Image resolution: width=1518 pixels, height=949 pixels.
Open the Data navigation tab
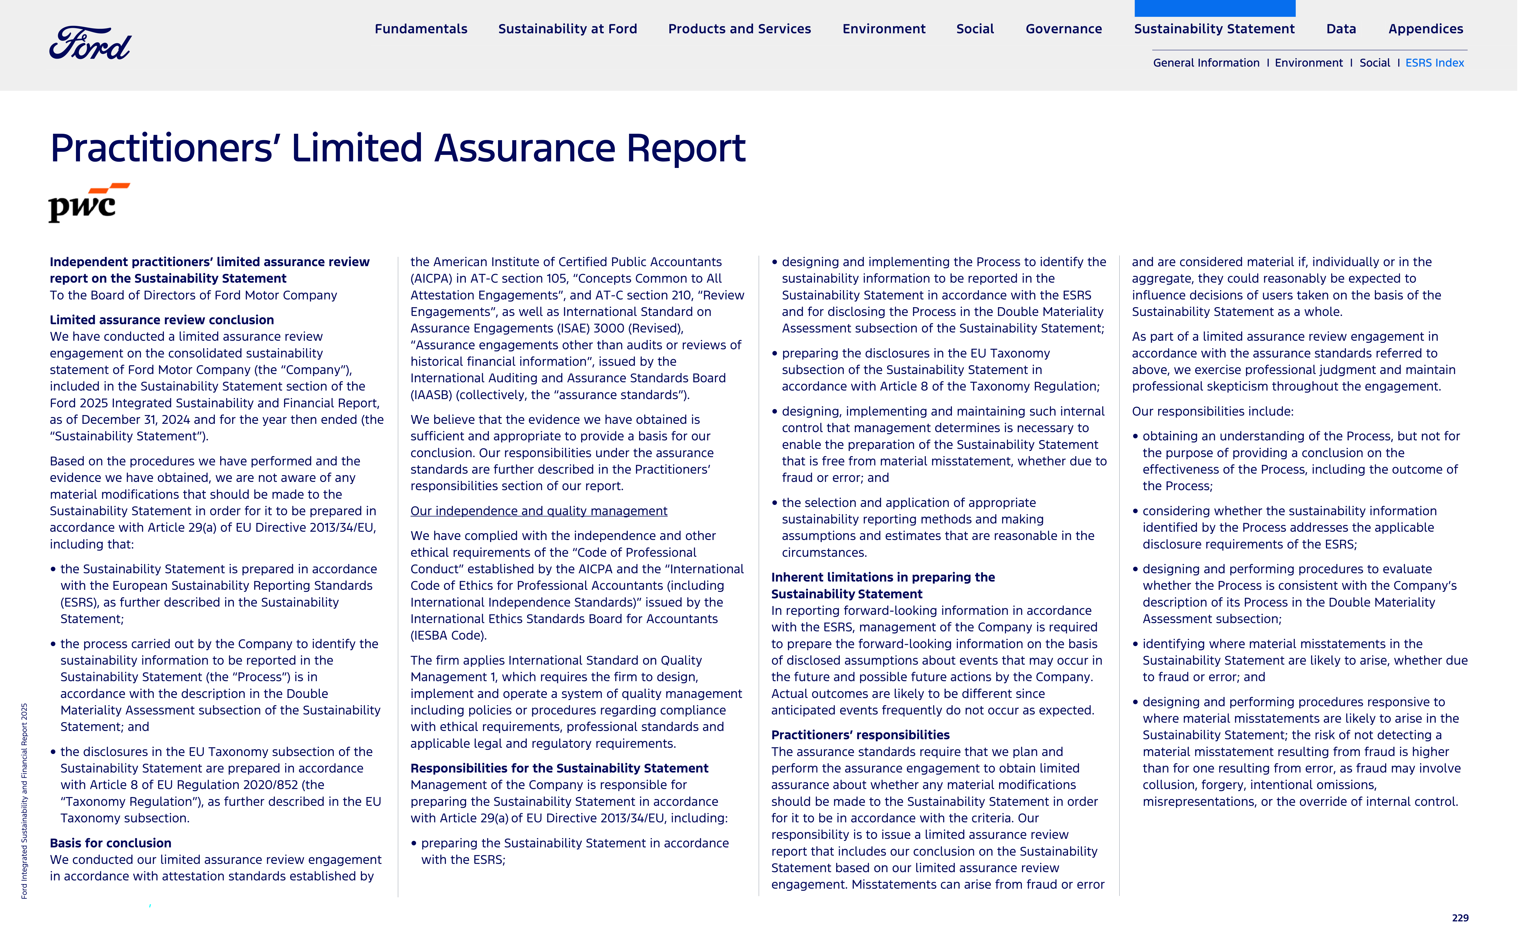[x=1341, y=29]
